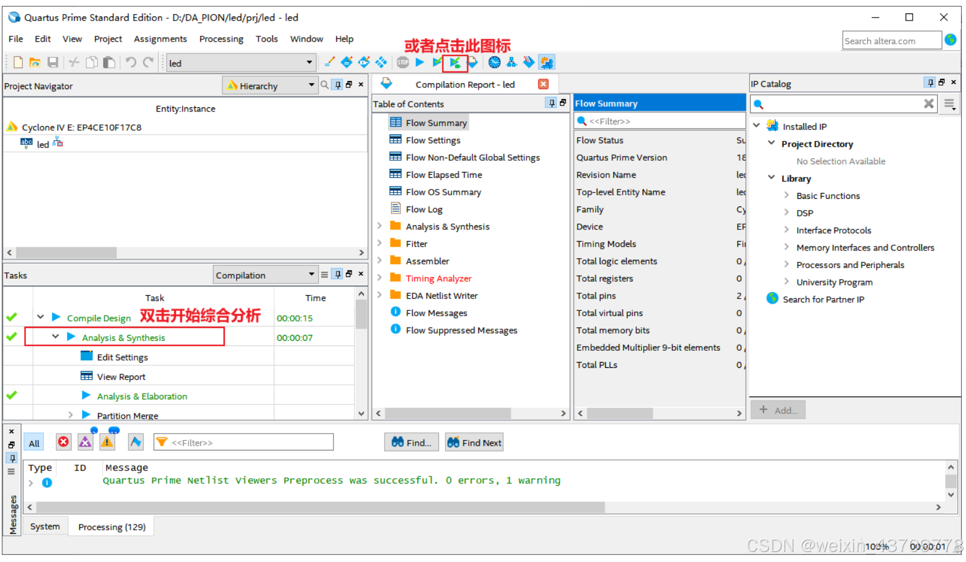This screenshot has width=966, height=562.
Task: Expand the Timing Analyzer report folder
Action: point(379,277)
